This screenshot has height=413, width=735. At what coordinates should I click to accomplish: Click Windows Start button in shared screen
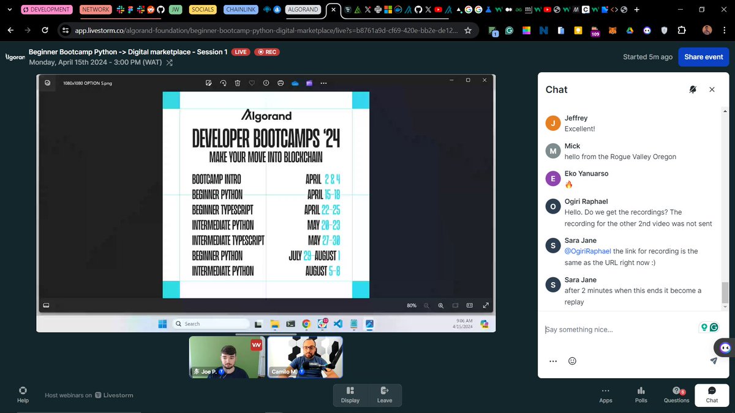pos(162,324)
